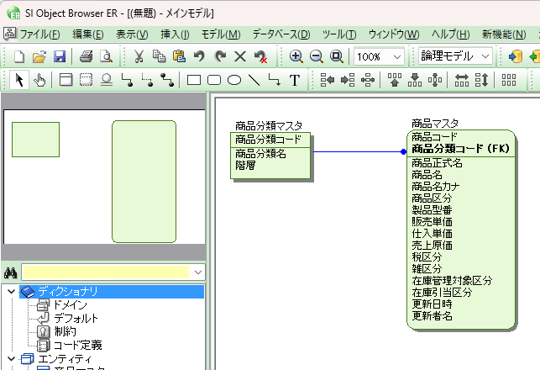540x370 pixels.
Task: Select the elbow connector line tool
Action: coord(275,80)
